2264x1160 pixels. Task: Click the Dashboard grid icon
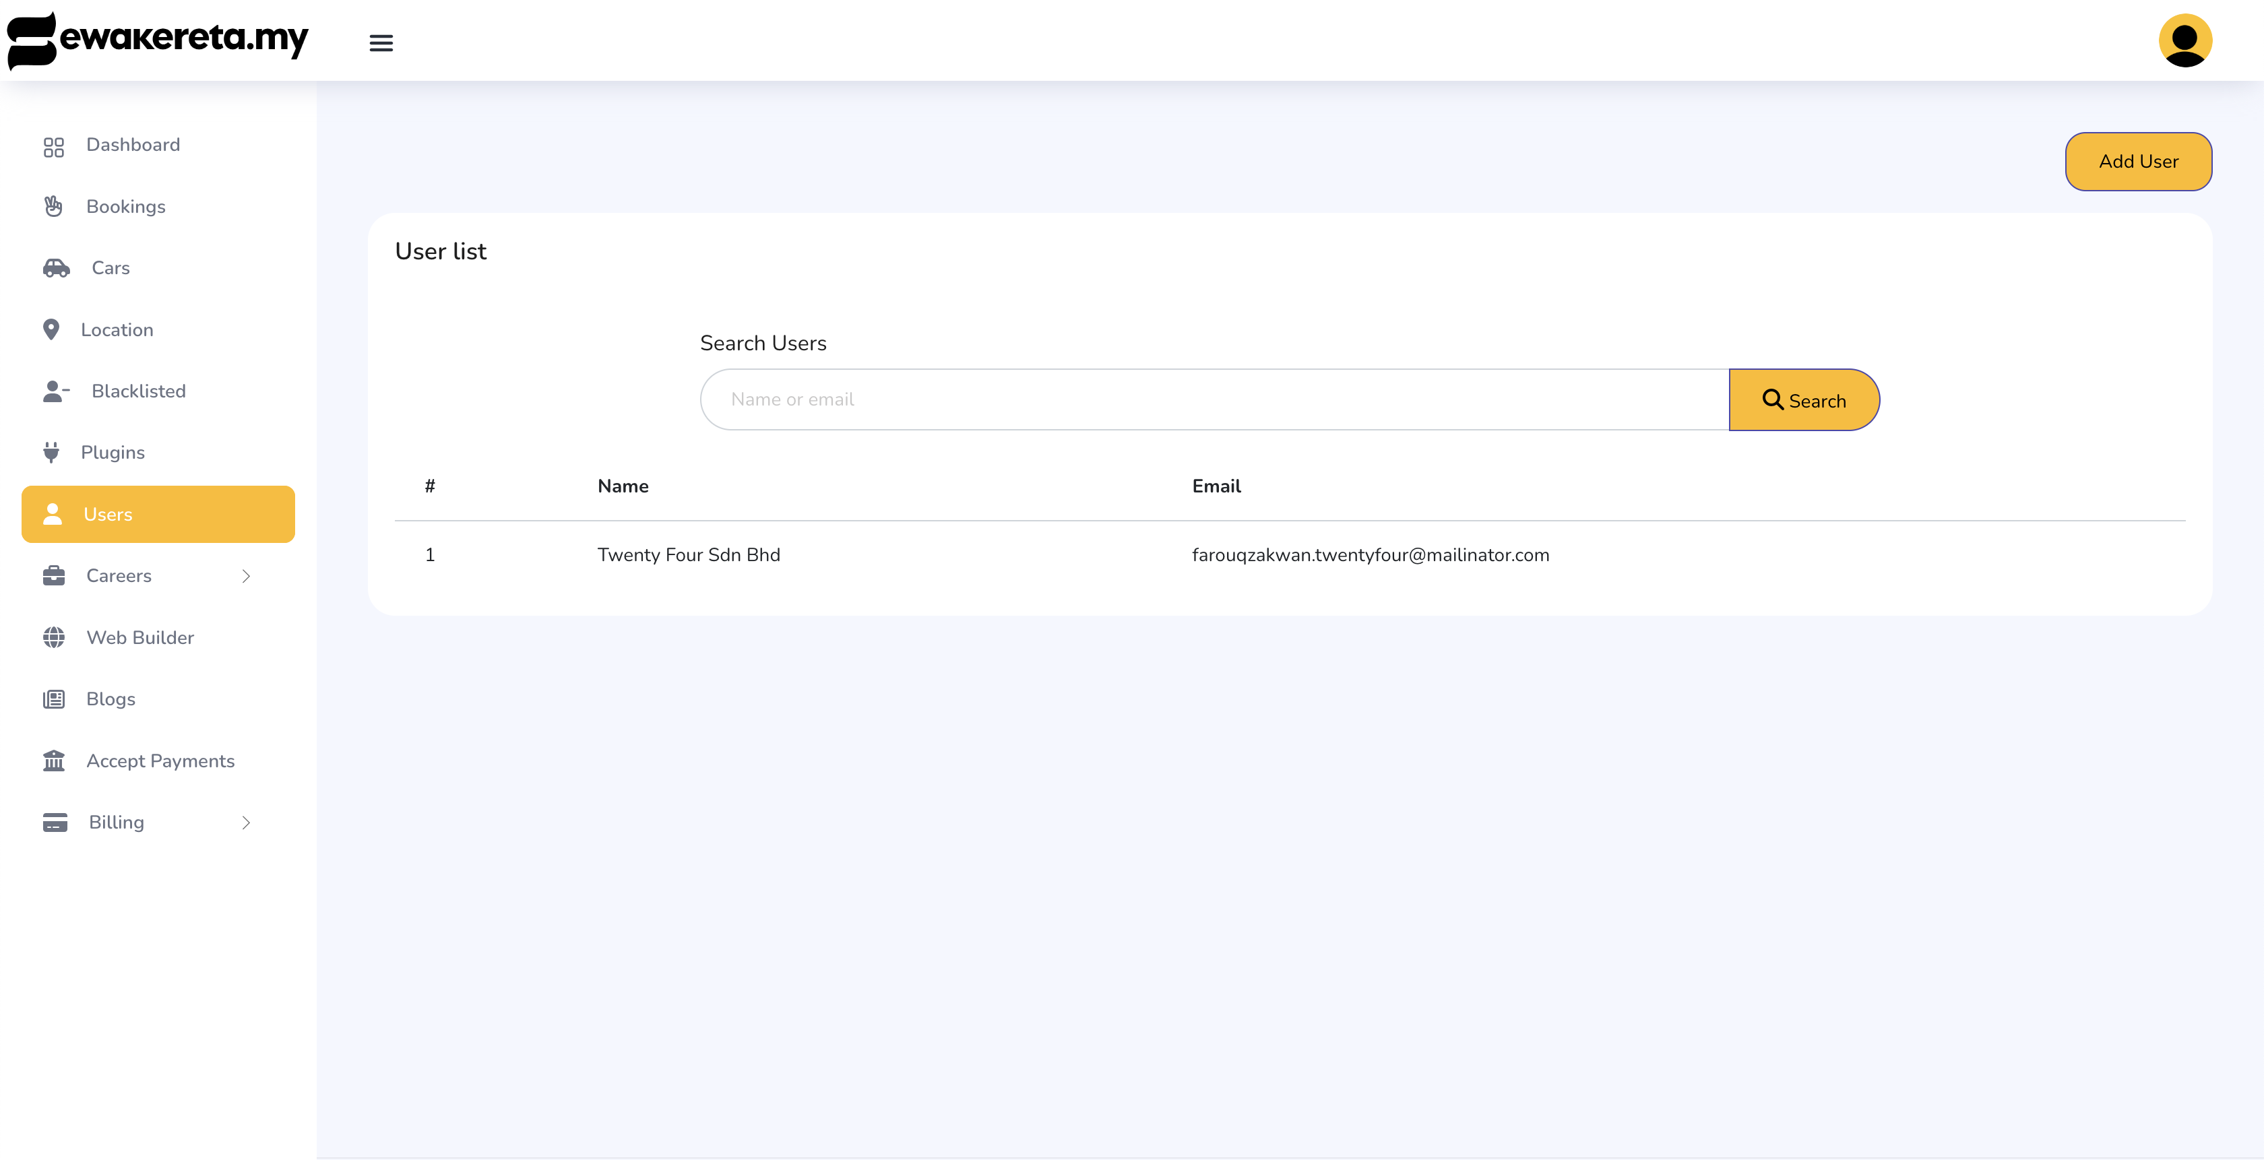pos(54,146)
